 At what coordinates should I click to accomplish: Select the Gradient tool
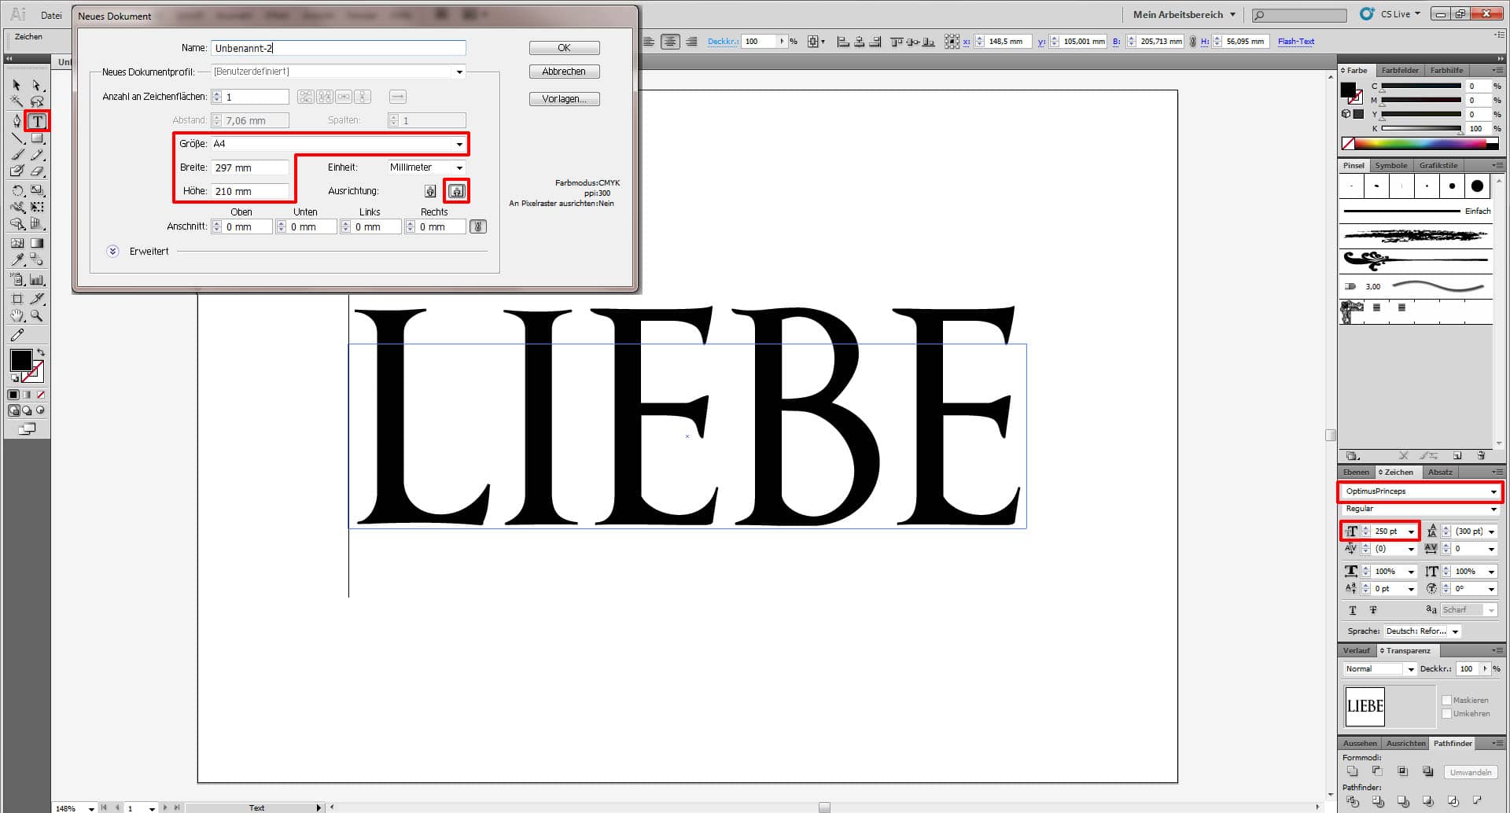(35, 242)
